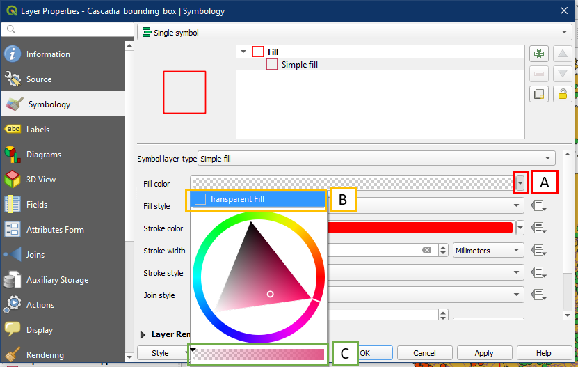This screenshot has height=367, width=578.
Task: Select Transparent Fill option
Action: [x=257, y=199]
